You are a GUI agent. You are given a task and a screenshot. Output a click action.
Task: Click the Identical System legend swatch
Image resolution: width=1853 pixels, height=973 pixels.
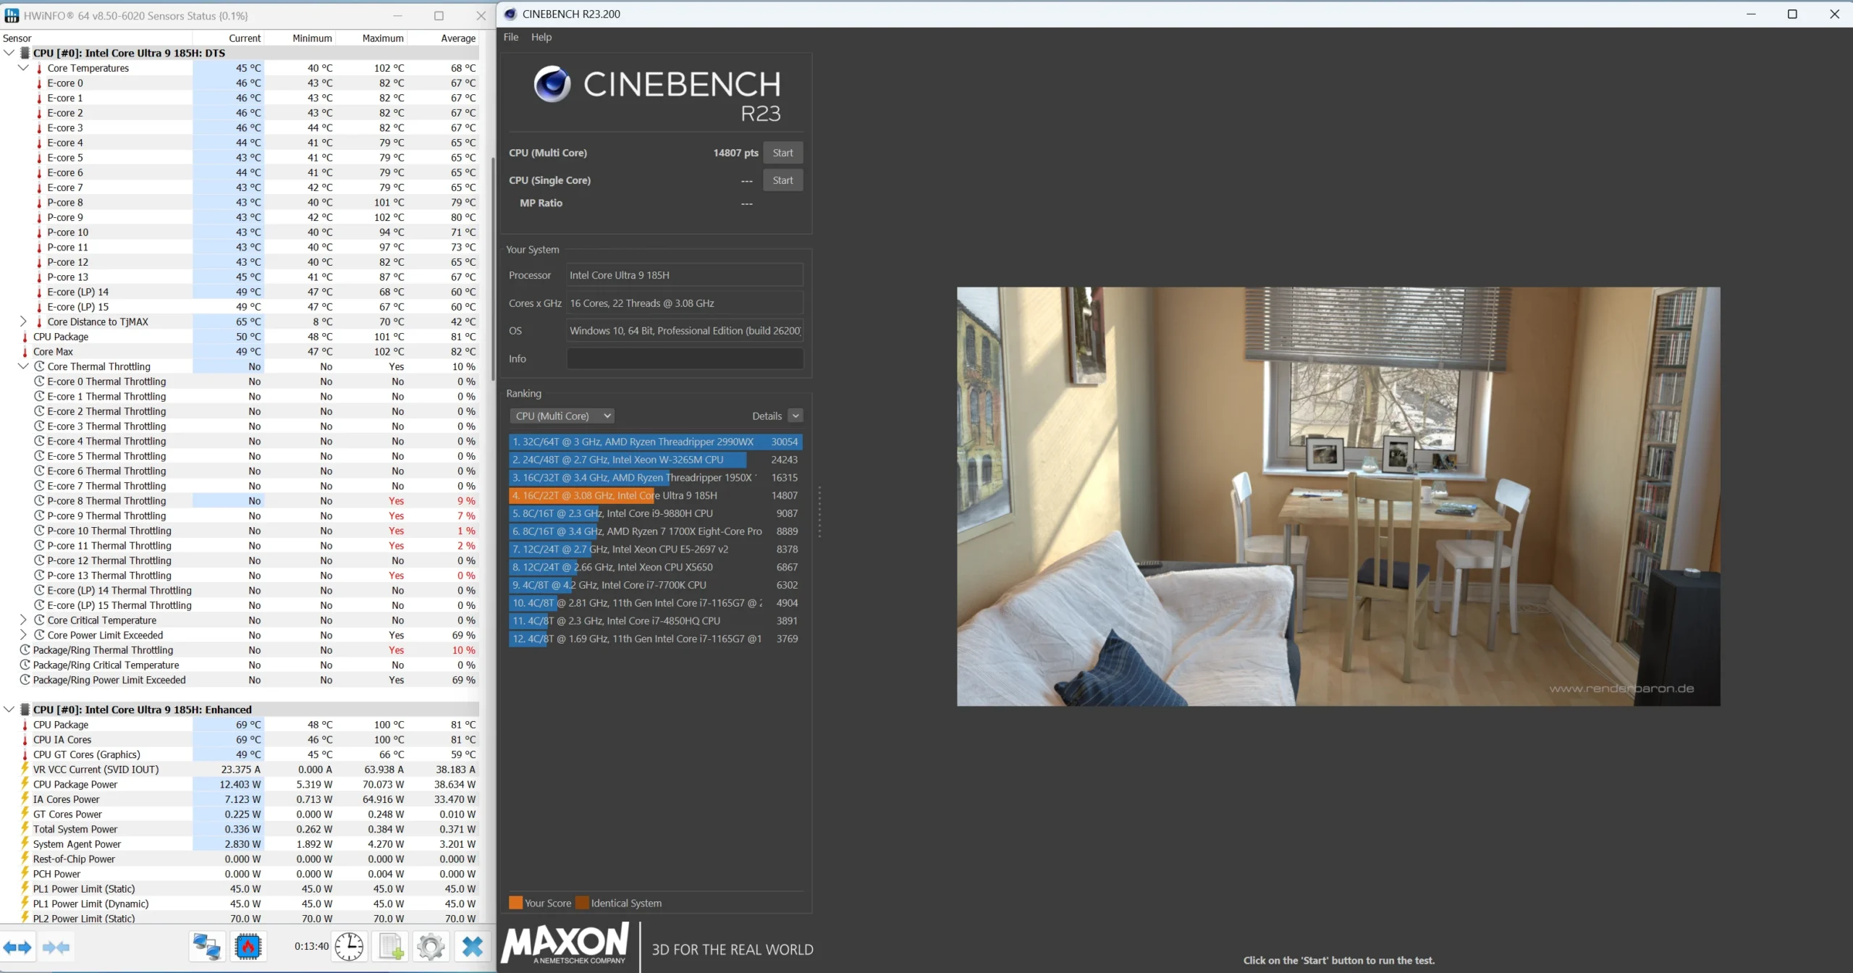click(x=582, y=903)
